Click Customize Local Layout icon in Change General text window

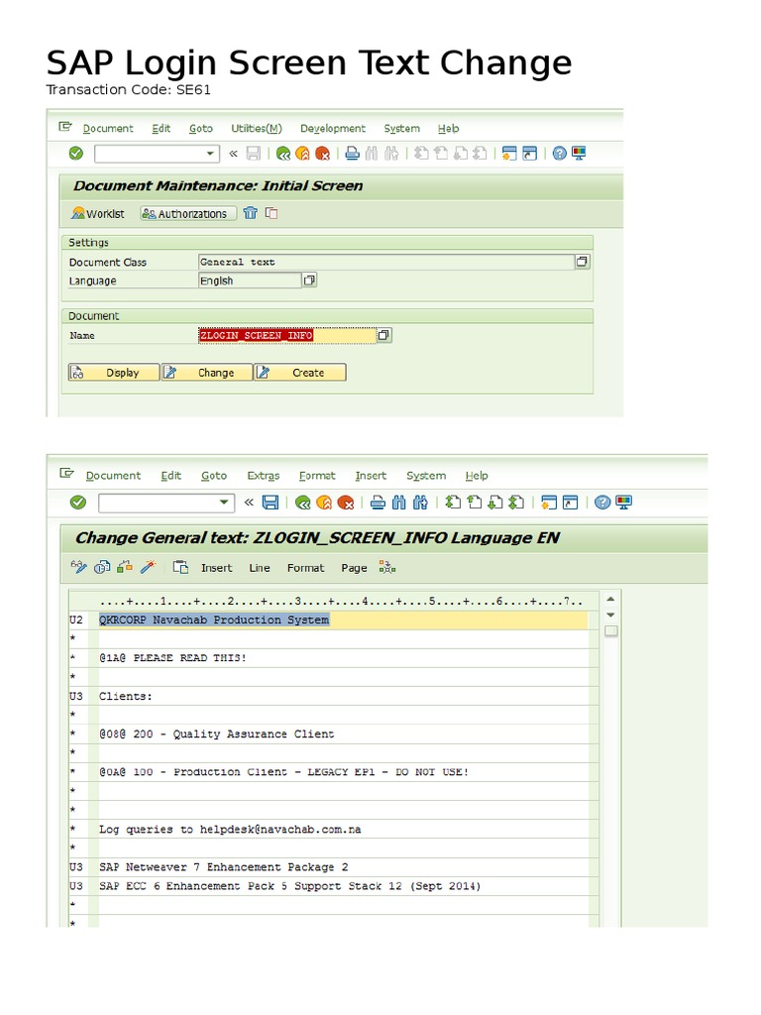click(624, 503)
